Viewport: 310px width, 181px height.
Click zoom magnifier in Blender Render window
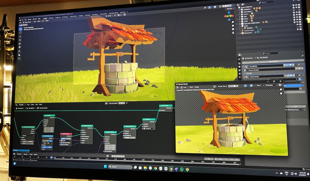coord(281,90)
